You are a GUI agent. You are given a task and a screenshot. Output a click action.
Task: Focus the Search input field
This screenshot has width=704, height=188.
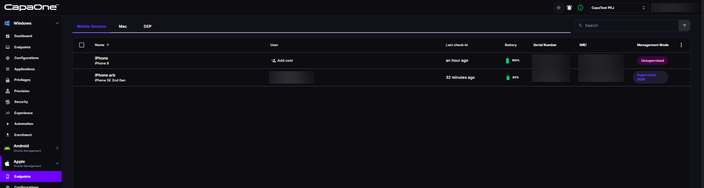pos(627,26)
